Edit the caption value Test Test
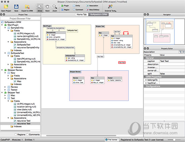The width and height of the screenshot is (185, 142). (172, 61)
